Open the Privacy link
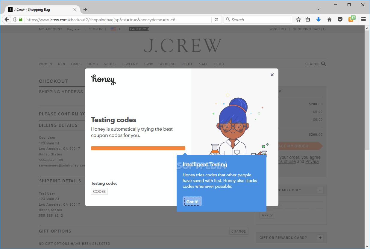 [x=312, y=161]
